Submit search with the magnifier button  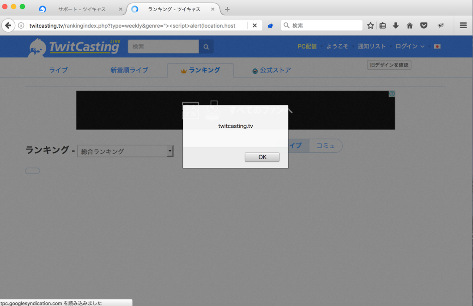[206, 47]
